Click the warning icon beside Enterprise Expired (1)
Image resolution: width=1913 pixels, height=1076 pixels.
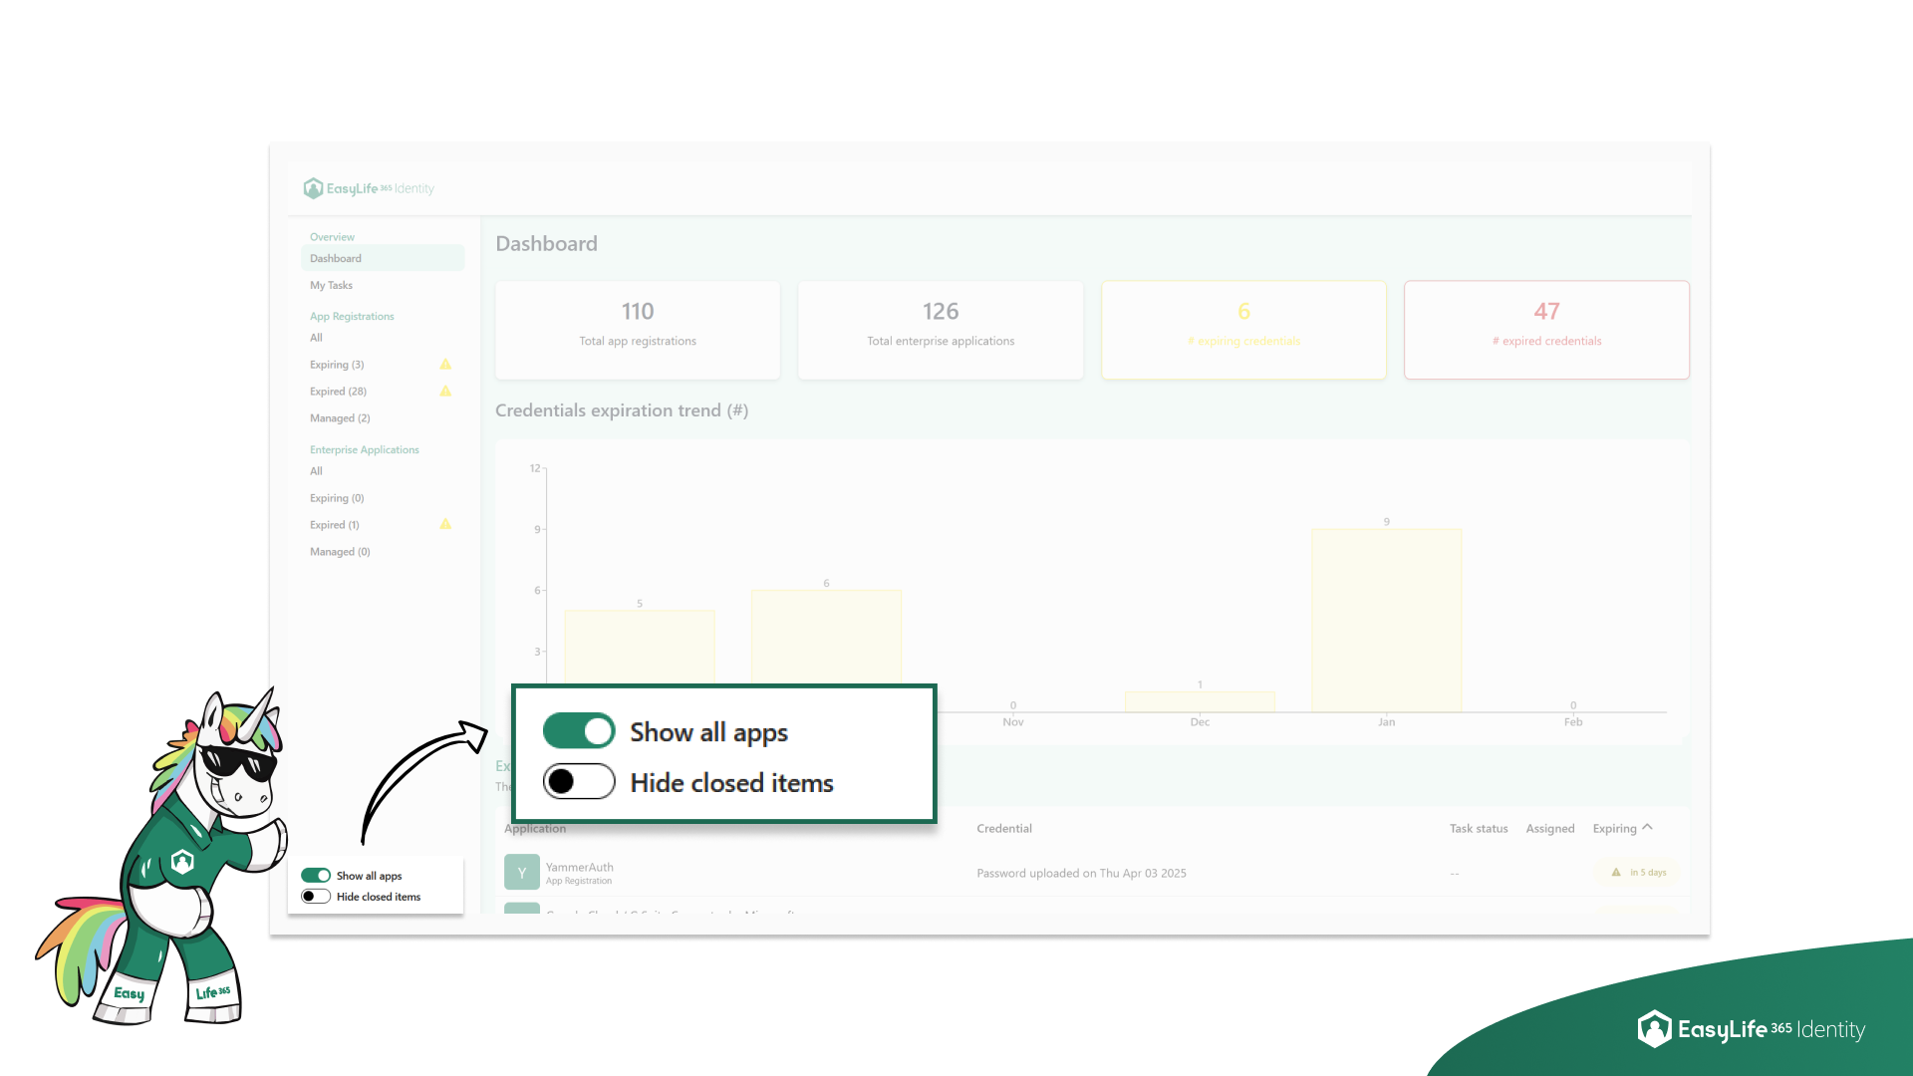(x=445, y=524)
